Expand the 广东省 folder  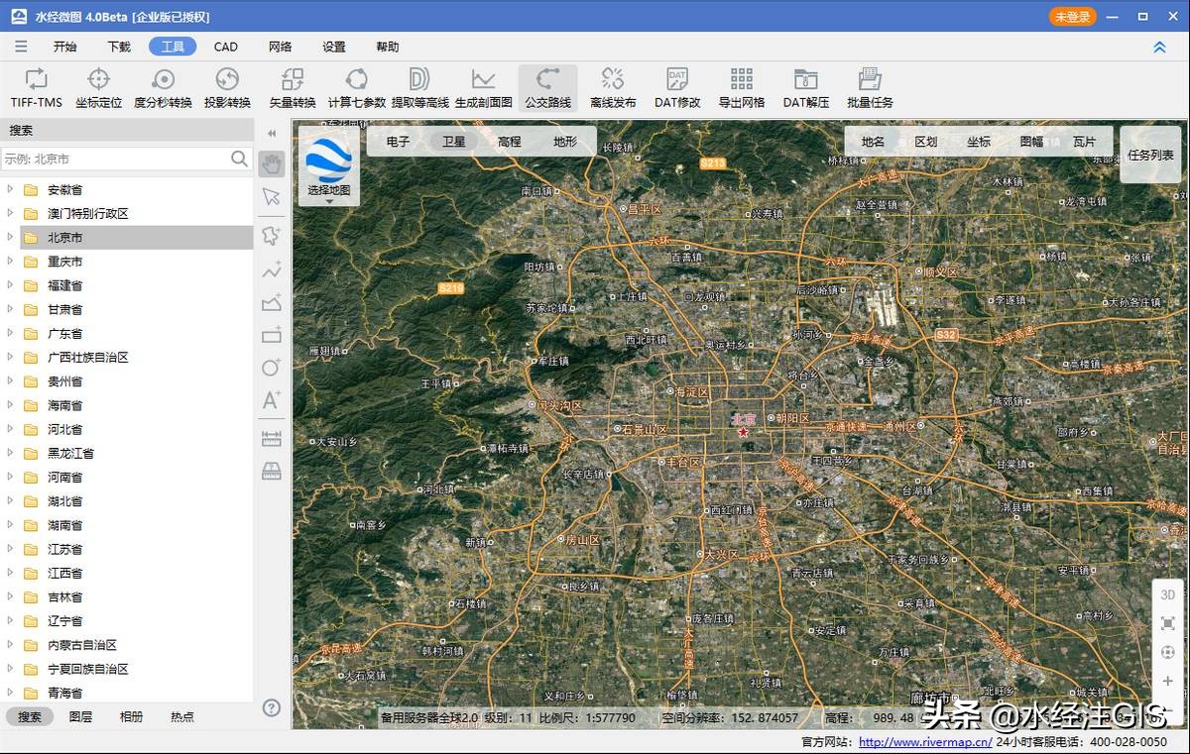pos(10,333)
